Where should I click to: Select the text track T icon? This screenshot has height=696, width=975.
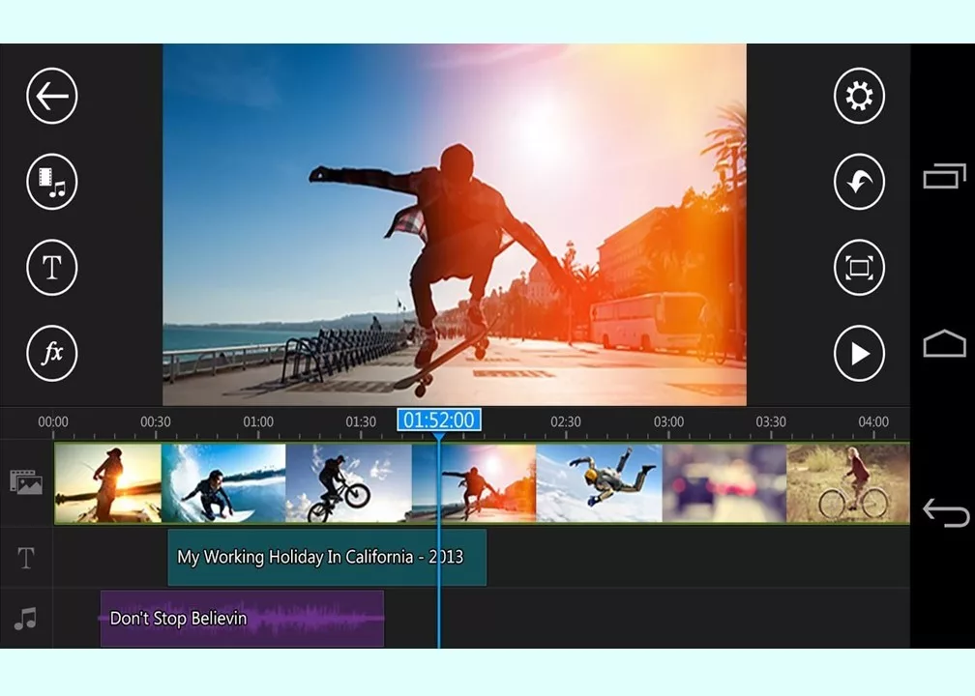[26, 558]
